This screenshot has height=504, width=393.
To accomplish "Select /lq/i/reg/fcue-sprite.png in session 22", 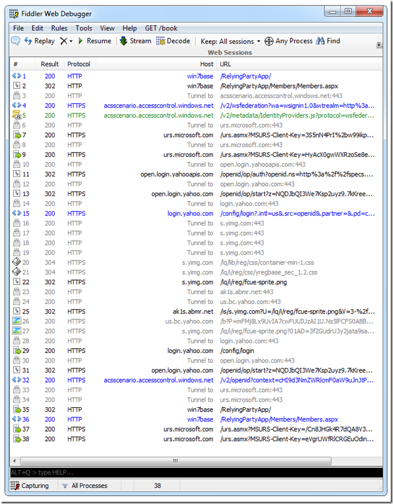I will [x=253, y=282].
